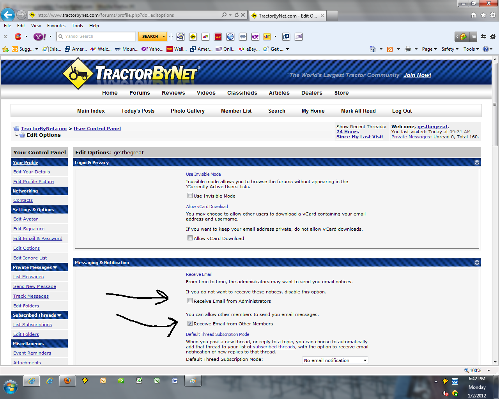Collapse the Messaging & Notification section
Screen dimensions: 499x399
[x=477, y=263]
